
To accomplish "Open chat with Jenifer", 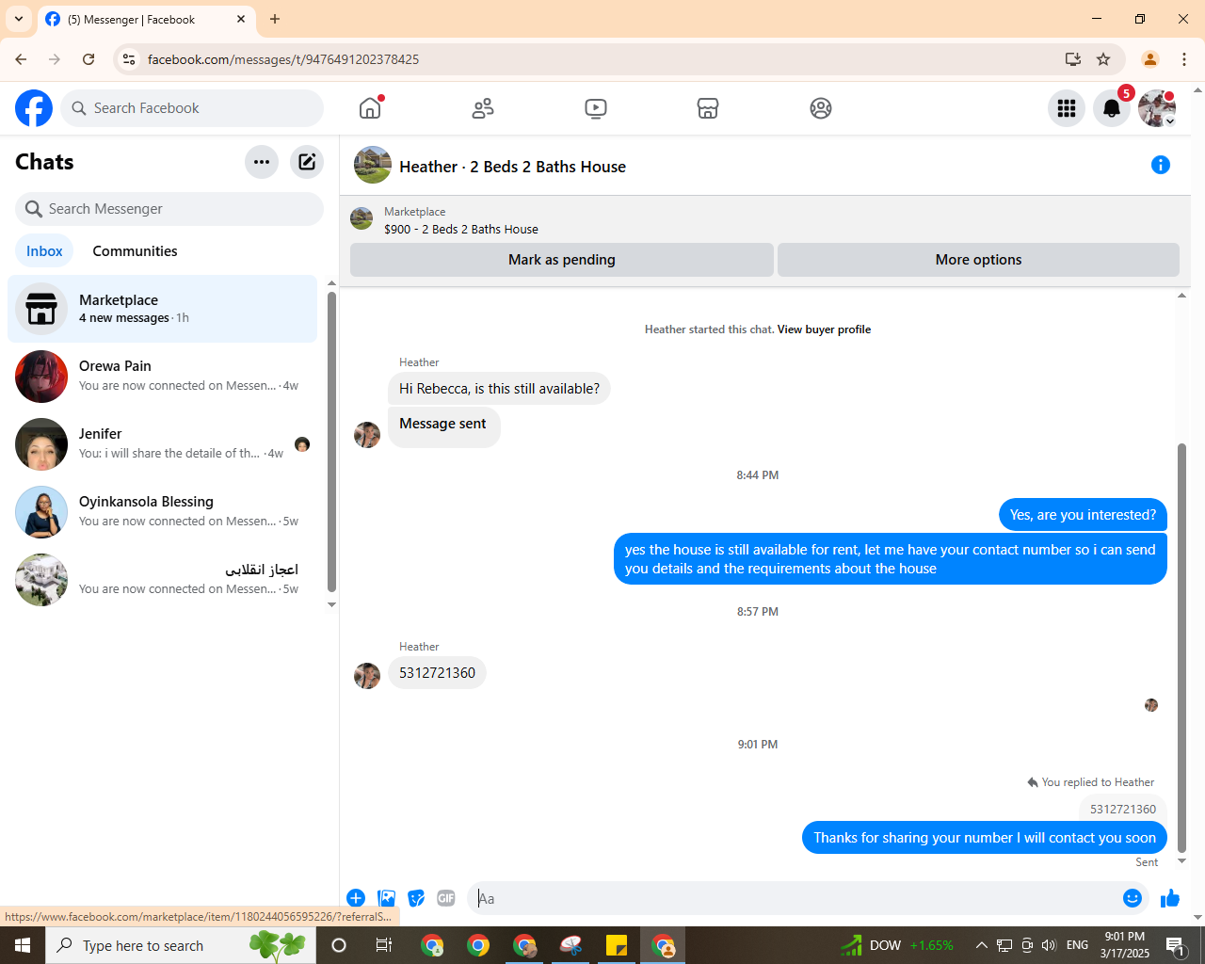I will [x=163, y=444].
